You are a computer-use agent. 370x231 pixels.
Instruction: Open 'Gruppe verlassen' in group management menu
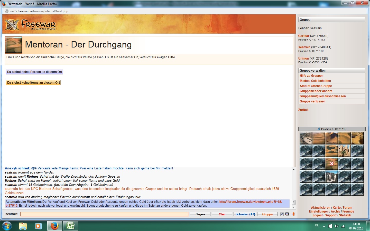[x=312, y=101]
